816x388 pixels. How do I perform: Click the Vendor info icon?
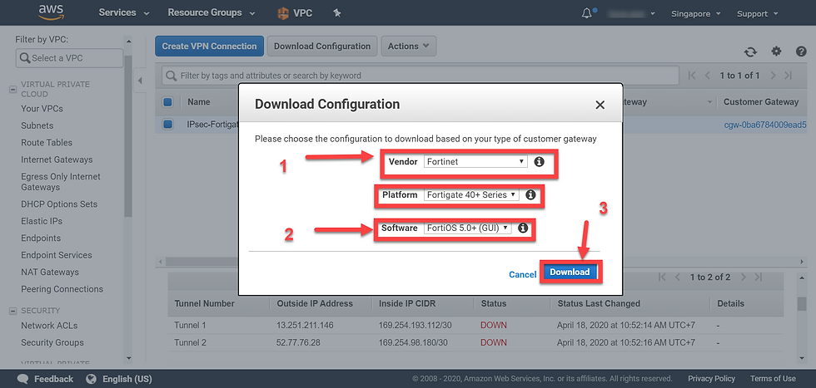540,161
